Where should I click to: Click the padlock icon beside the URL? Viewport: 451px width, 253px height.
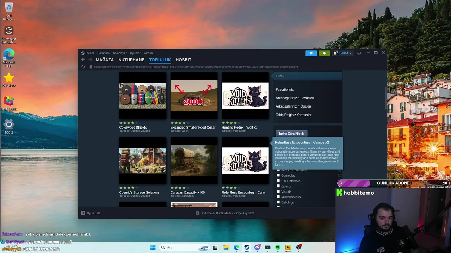pos(91,67)
